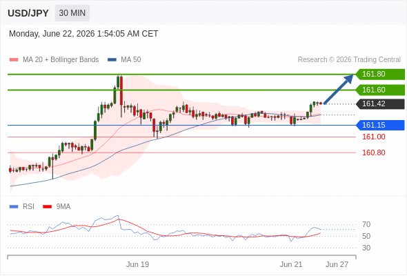Toggle the MA 50 legend label
Viewport: 407px width, 276px height.
[x=131, y=60]
